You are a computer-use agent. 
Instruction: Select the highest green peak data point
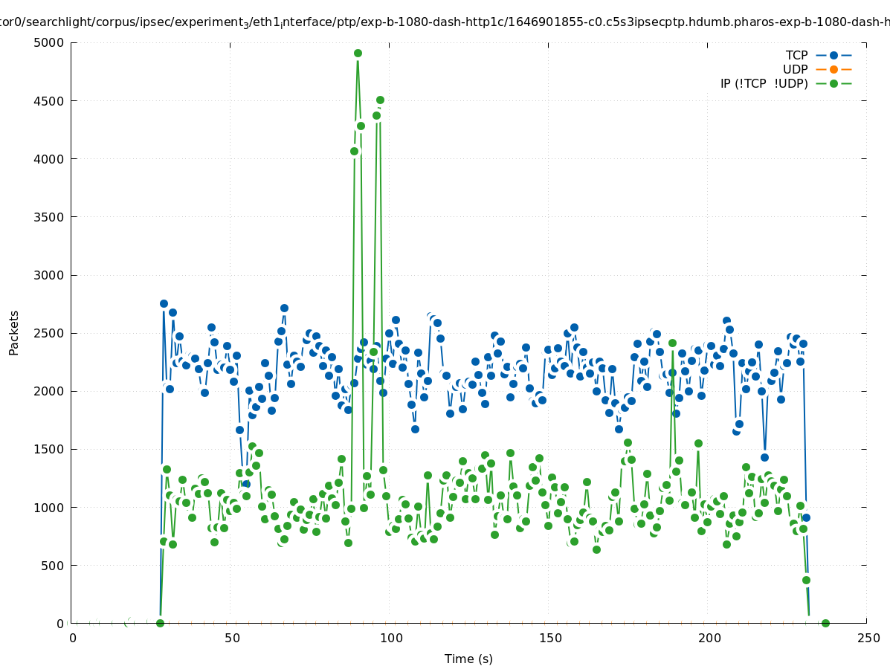pos(358,53)
